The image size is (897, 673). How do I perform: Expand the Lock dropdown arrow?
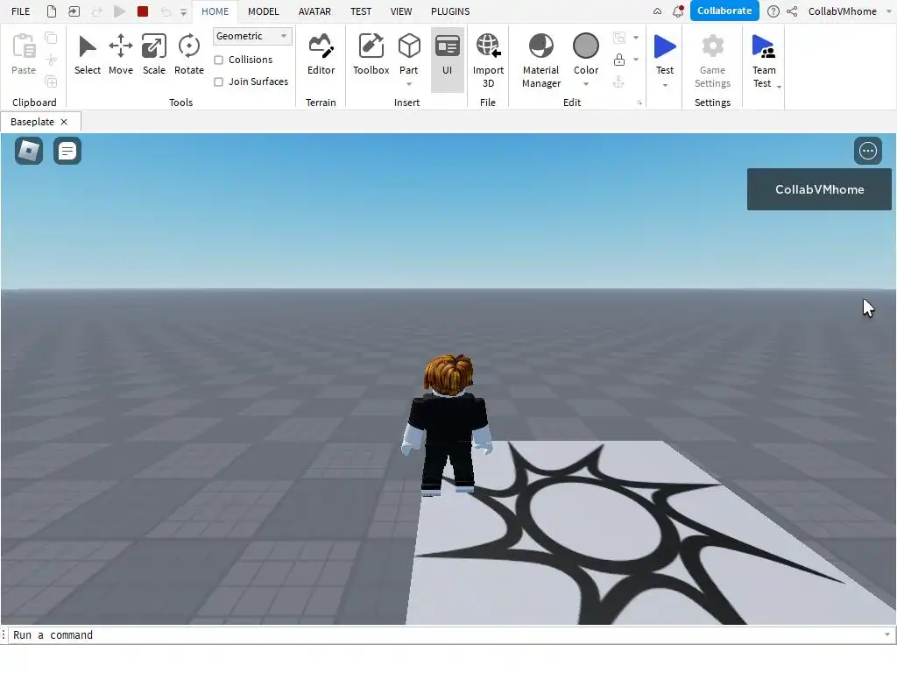point(636,60)
